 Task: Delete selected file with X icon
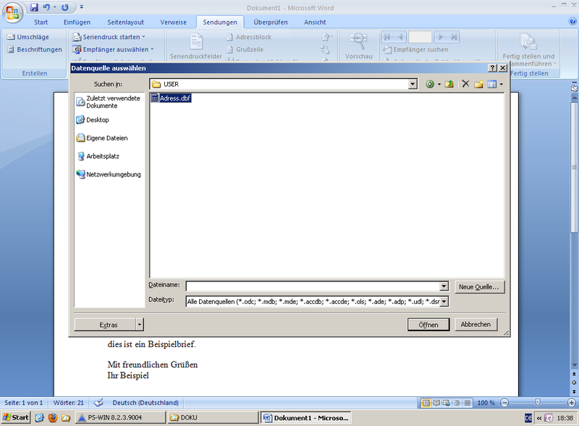pos(465,84)
